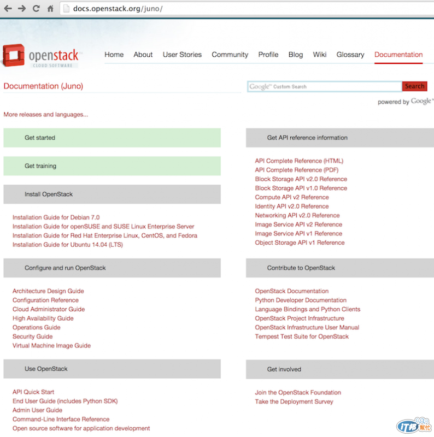434x437 pixels.
Task: Open End User Guide link
Action: coord(65,401)
